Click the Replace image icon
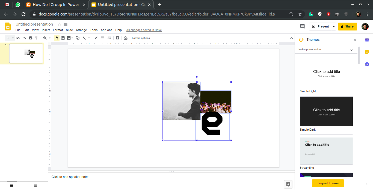 (126, 38)
